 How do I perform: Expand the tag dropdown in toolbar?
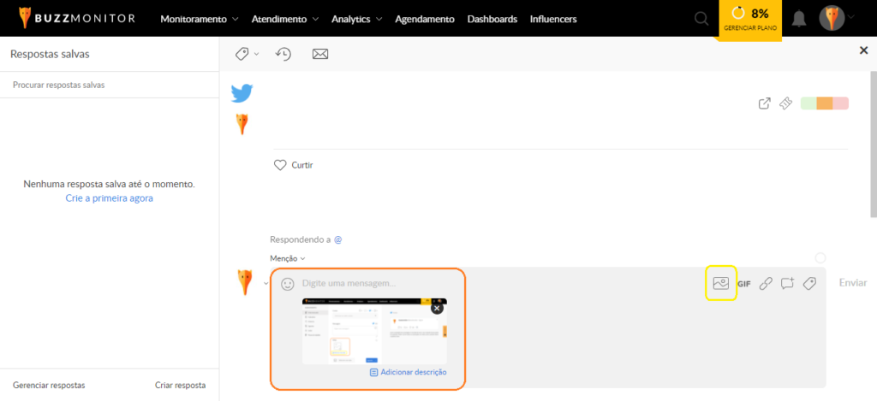(x=246, y=54)
